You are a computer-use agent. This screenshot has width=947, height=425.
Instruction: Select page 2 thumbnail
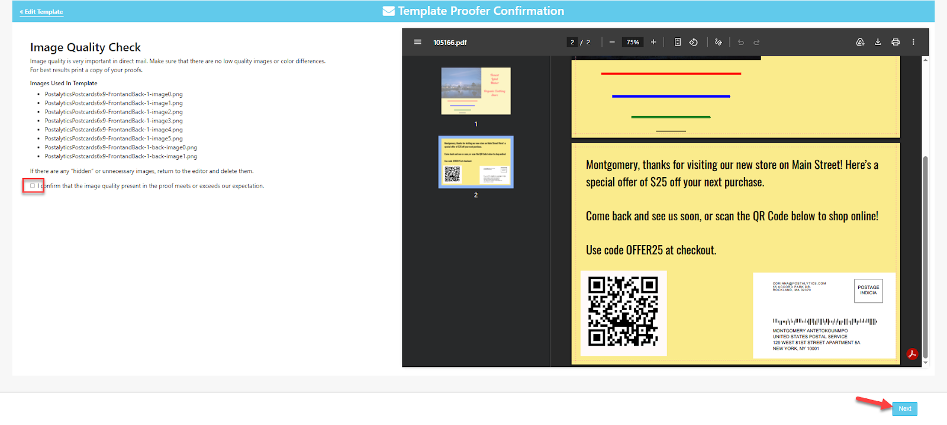point(476,162)
